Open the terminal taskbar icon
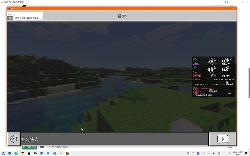250x156 pixels. tap(29, 153)
